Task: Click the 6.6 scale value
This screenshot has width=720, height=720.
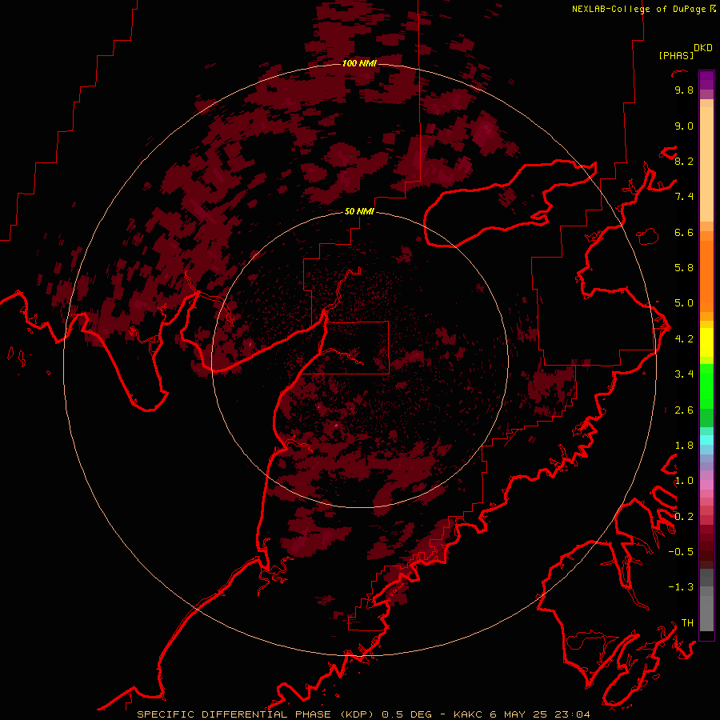Action: point(684,232)
